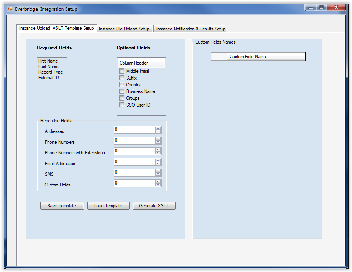The image size is (352, 272).
Task: Decrease the SMS count down arrow
Action: pyautogui.click(x=158, y=174)
